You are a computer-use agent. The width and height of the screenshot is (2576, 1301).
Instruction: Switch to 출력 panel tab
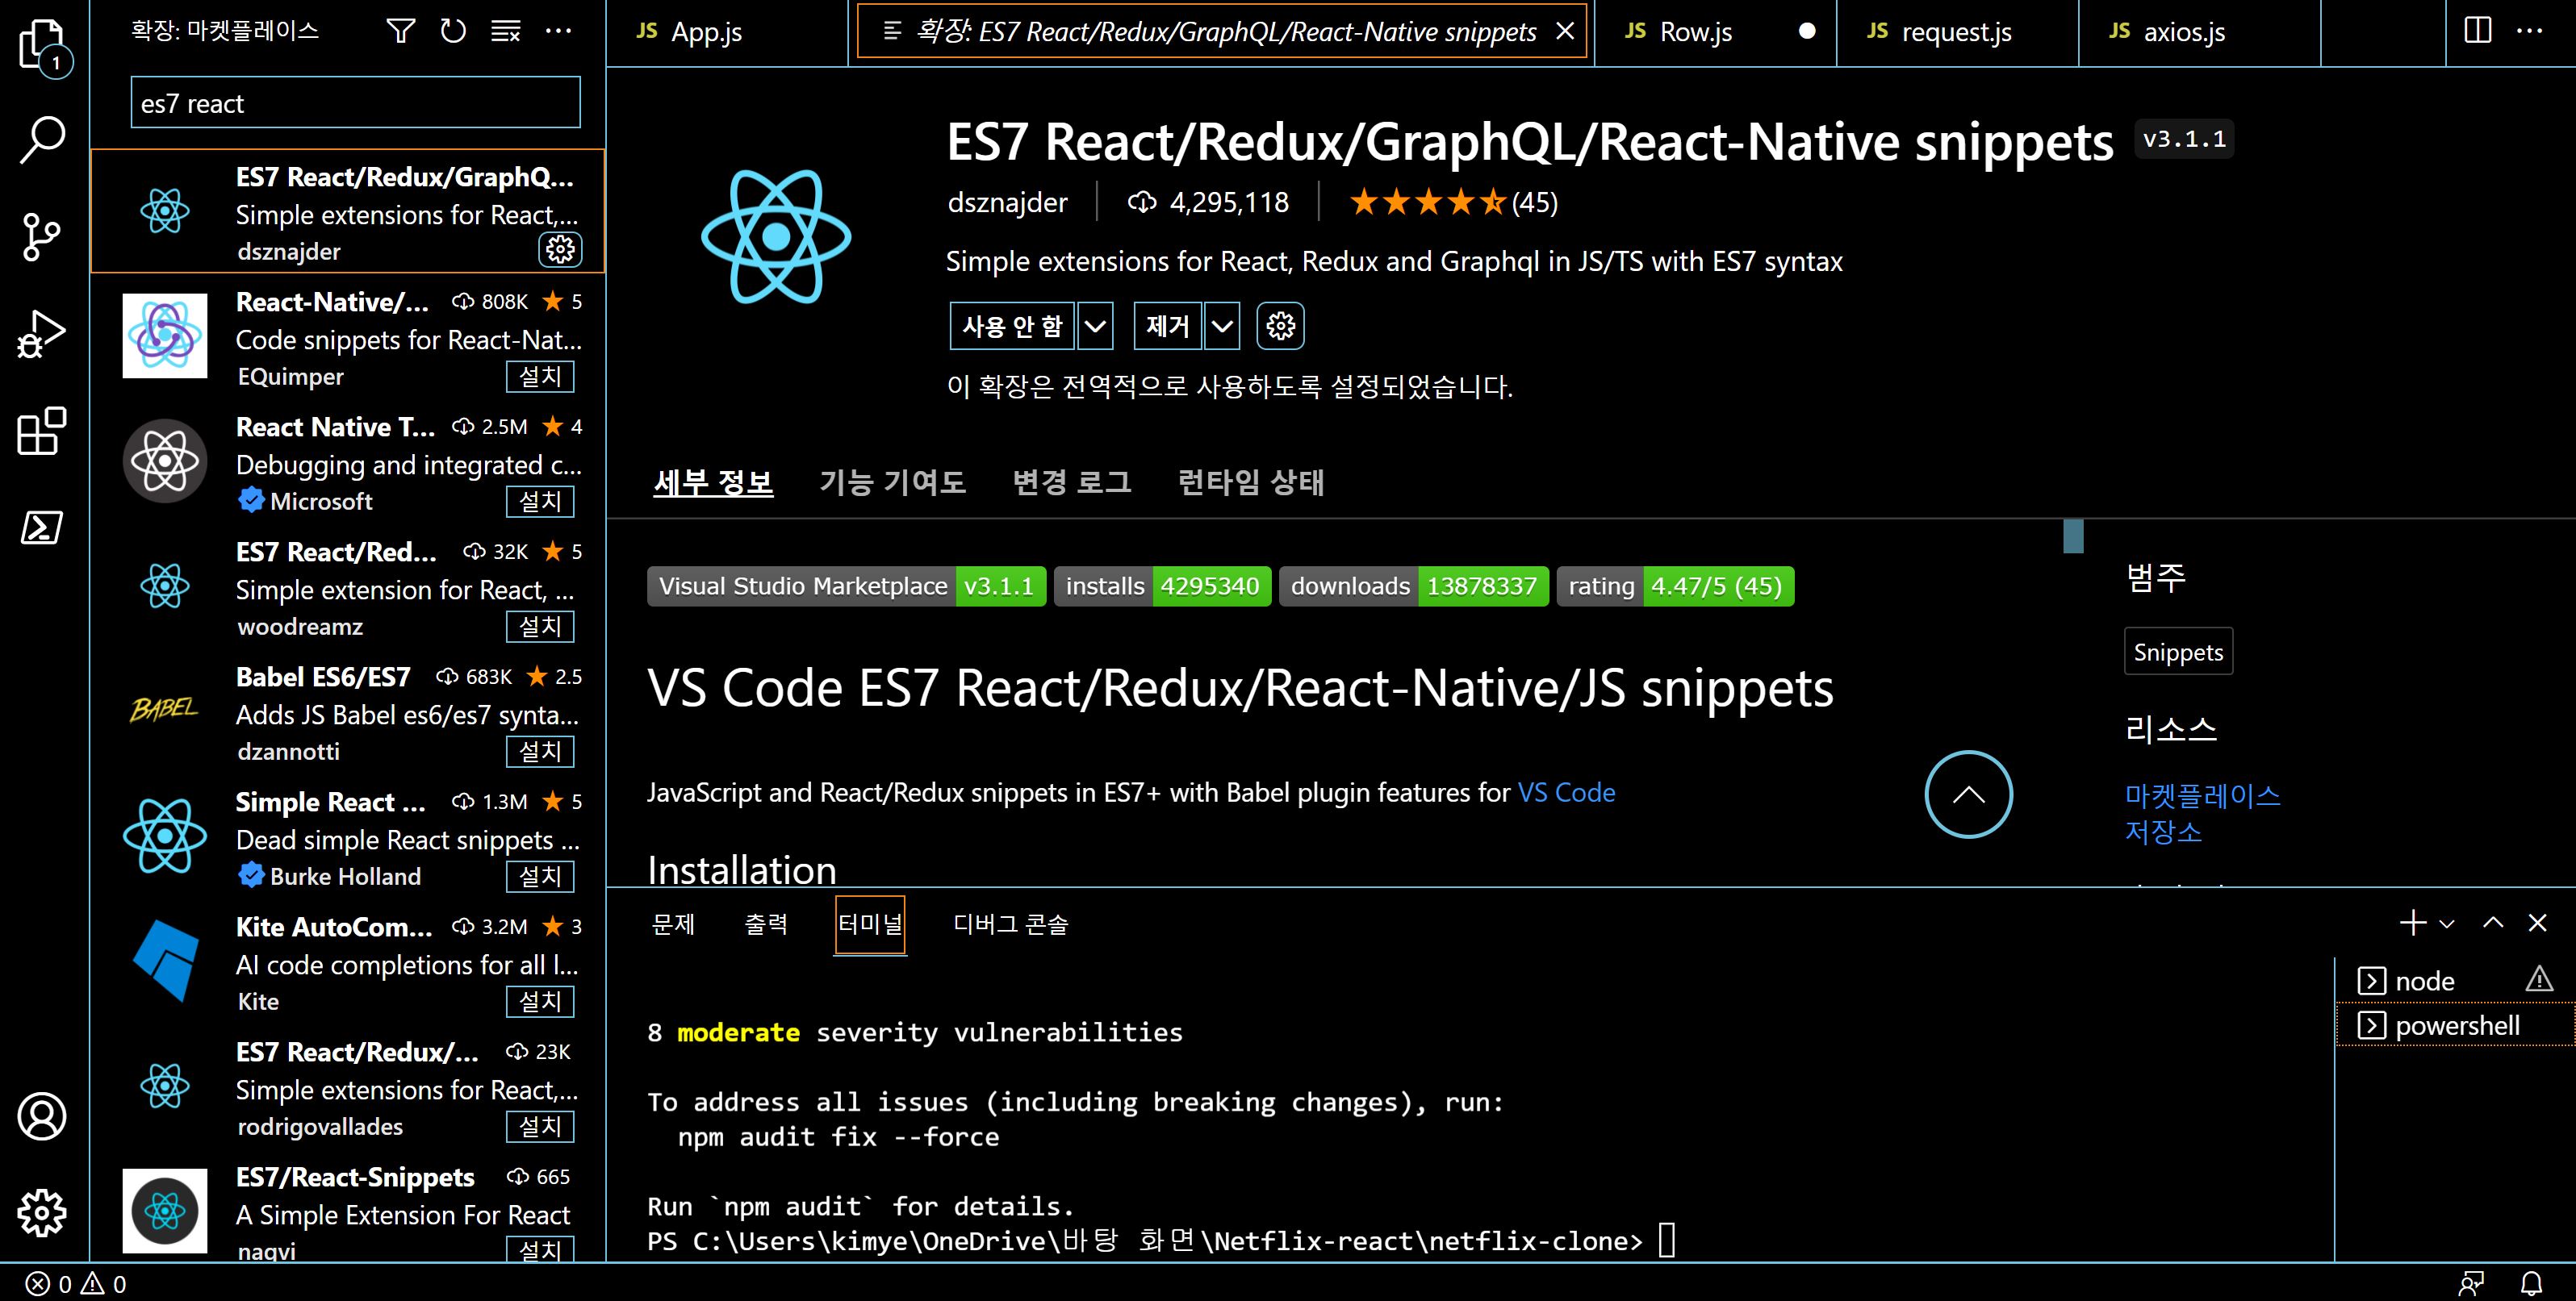tap(766, 924)
